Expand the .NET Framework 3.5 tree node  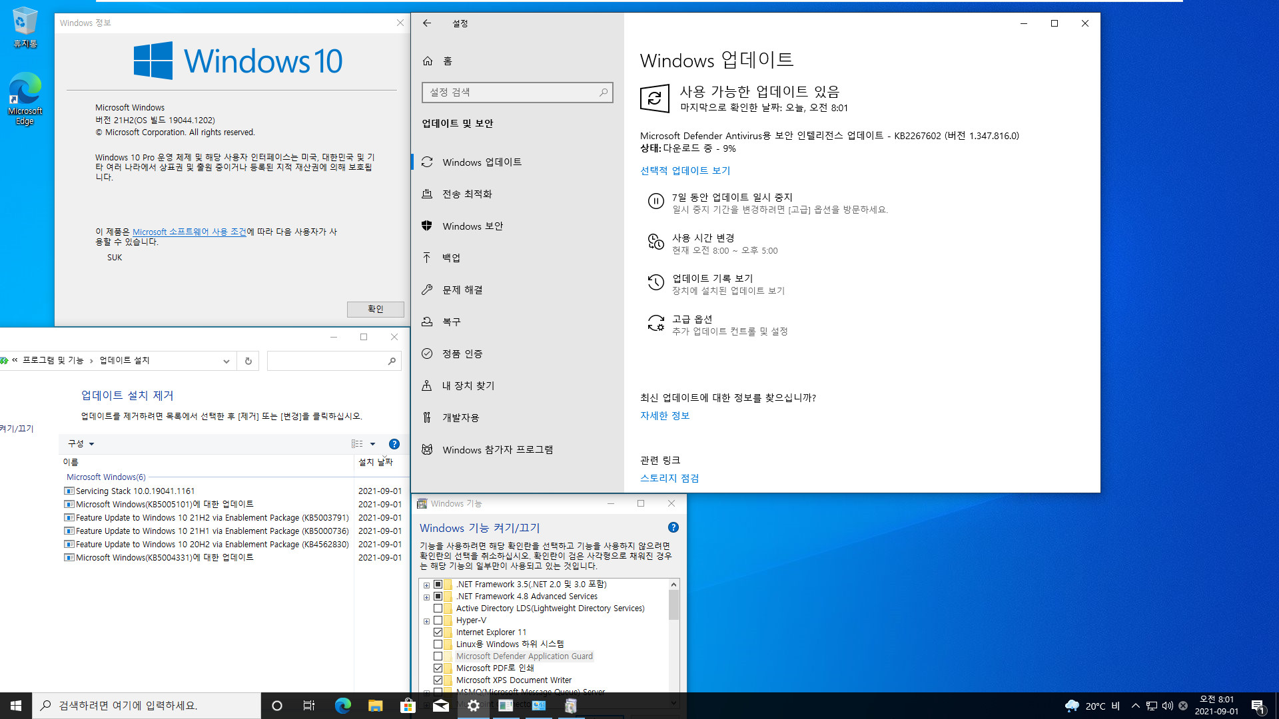[x=426, y=585]
